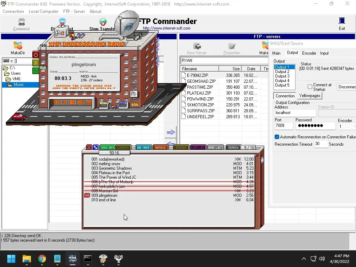Screen dimensions: 356x267
Task: Open the About menu
Action: (95, 11)
